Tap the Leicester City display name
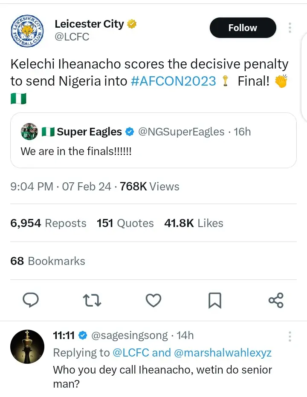 [x=89, y=24]
